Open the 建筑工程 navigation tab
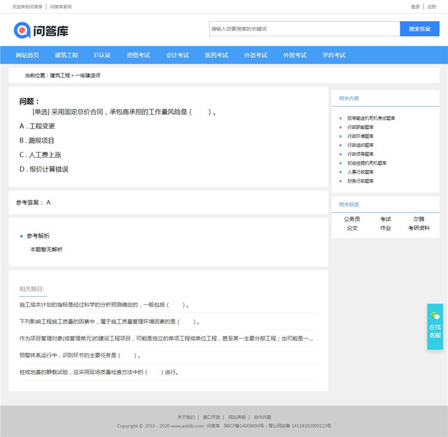 click(66, 55)
